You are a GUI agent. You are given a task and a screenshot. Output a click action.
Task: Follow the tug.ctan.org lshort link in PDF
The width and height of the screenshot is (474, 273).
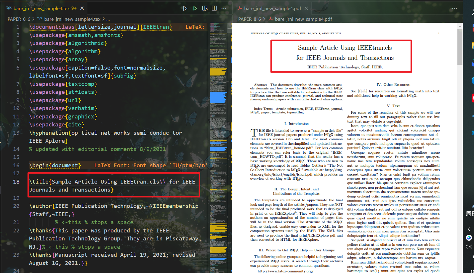pos(296,172)
